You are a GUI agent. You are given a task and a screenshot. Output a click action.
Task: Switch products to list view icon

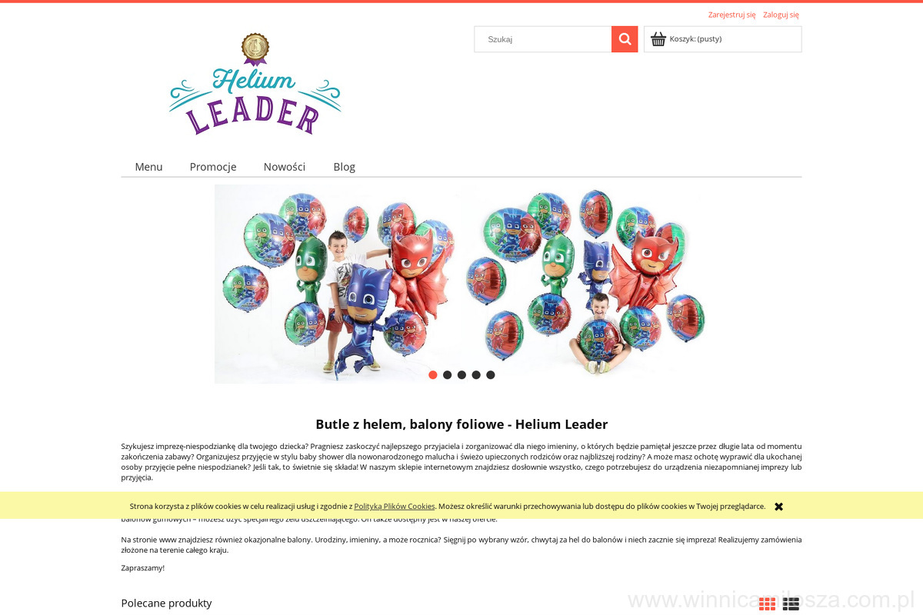point(791,604)
